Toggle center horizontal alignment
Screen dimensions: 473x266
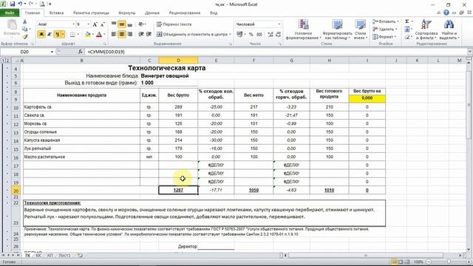[121, 35]
